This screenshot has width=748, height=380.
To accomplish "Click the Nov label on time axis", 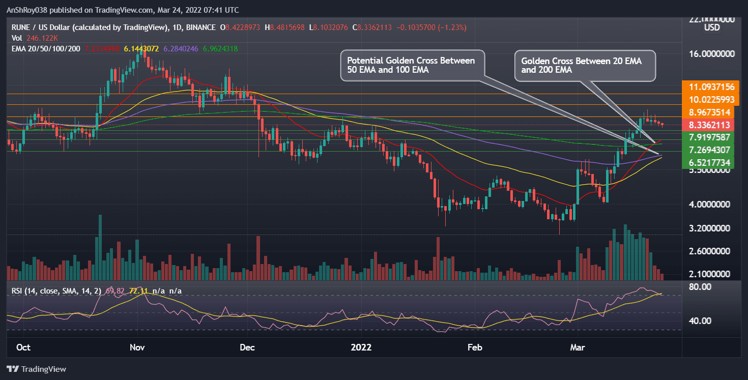I will pyautogui.click(x=138, y=347).
